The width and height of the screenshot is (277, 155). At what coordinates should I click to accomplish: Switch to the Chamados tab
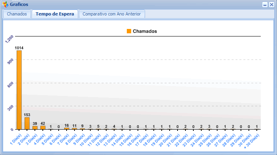(x=17, y=14)
